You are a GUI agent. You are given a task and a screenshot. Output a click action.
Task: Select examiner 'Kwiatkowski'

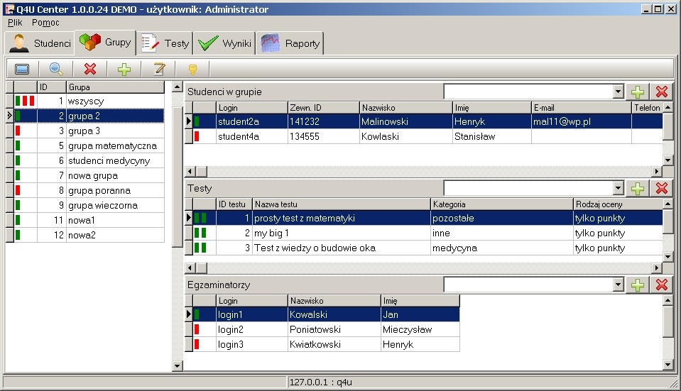326,344
